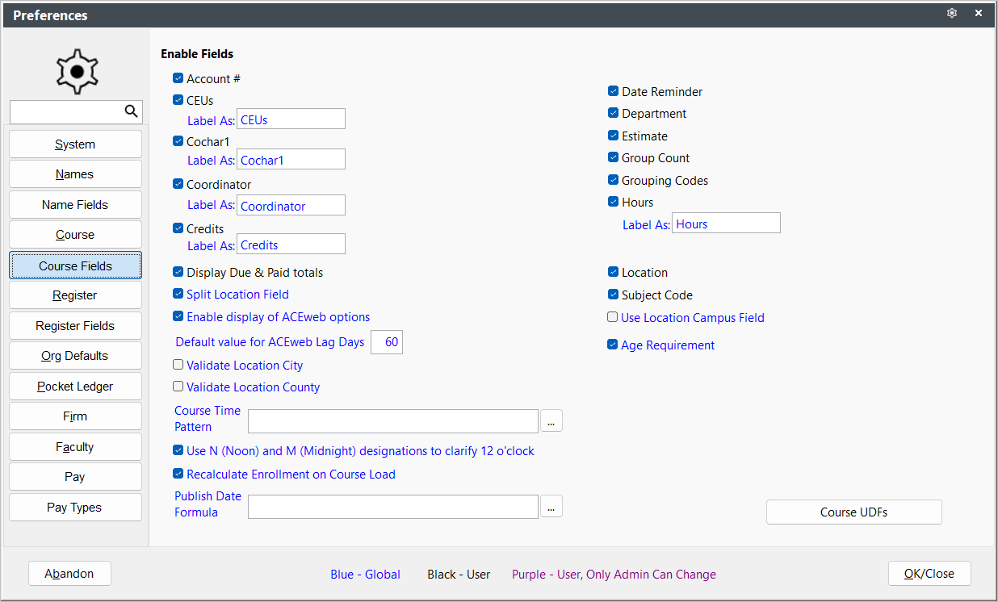
Task: Click the title bar settings gear icon
Action: [x=952, y=14]
